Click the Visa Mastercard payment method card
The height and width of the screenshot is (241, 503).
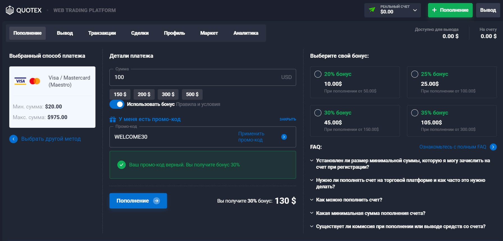pos(52,97)
